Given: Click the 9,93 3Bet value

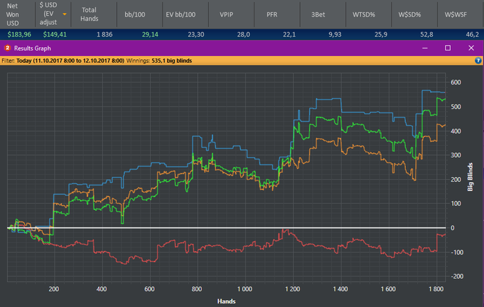Looking at the screenshot, I should coord(335,35).
